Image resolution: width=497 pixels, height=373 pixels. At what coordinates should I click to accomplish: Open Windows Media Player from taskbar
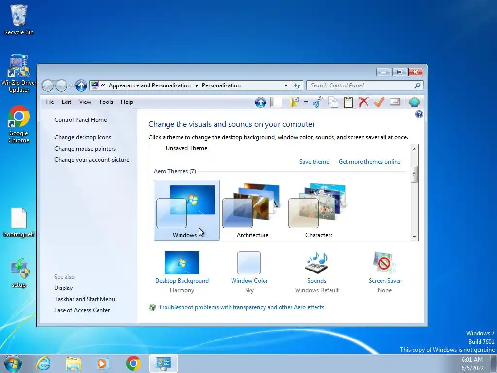(x=103, y=363)
